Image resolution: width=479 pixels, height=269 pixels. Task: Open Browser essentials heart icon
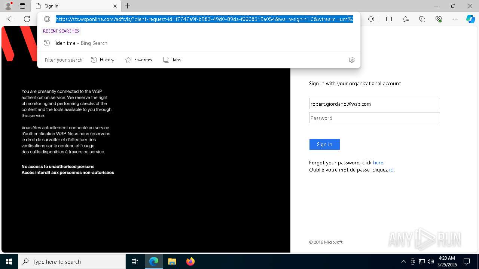(439, 19)
